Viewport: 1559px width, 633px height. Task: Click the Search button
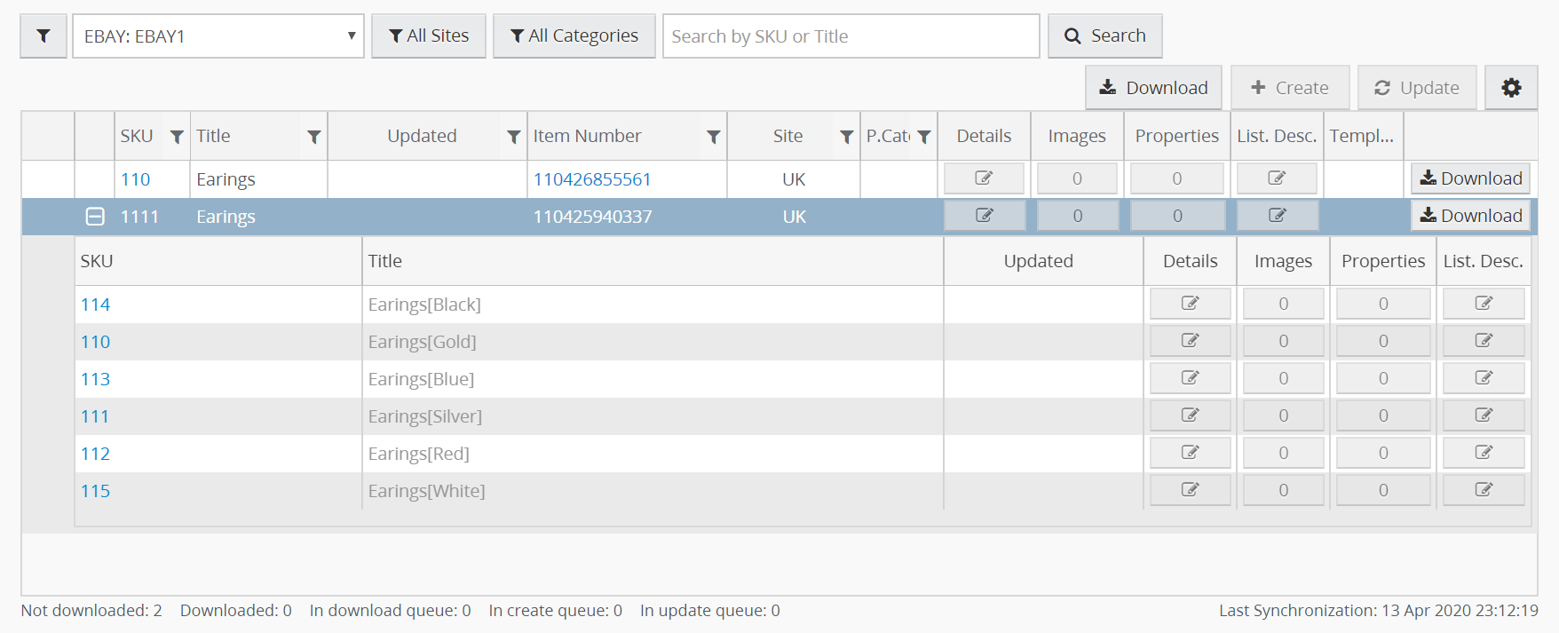click(x=1104, y=36)
